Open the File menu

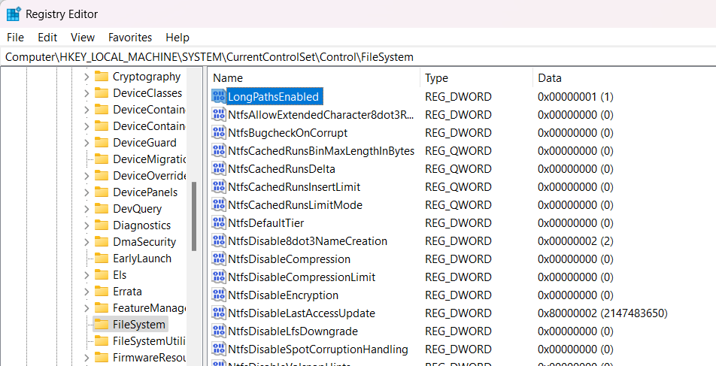tap(16, 38)
